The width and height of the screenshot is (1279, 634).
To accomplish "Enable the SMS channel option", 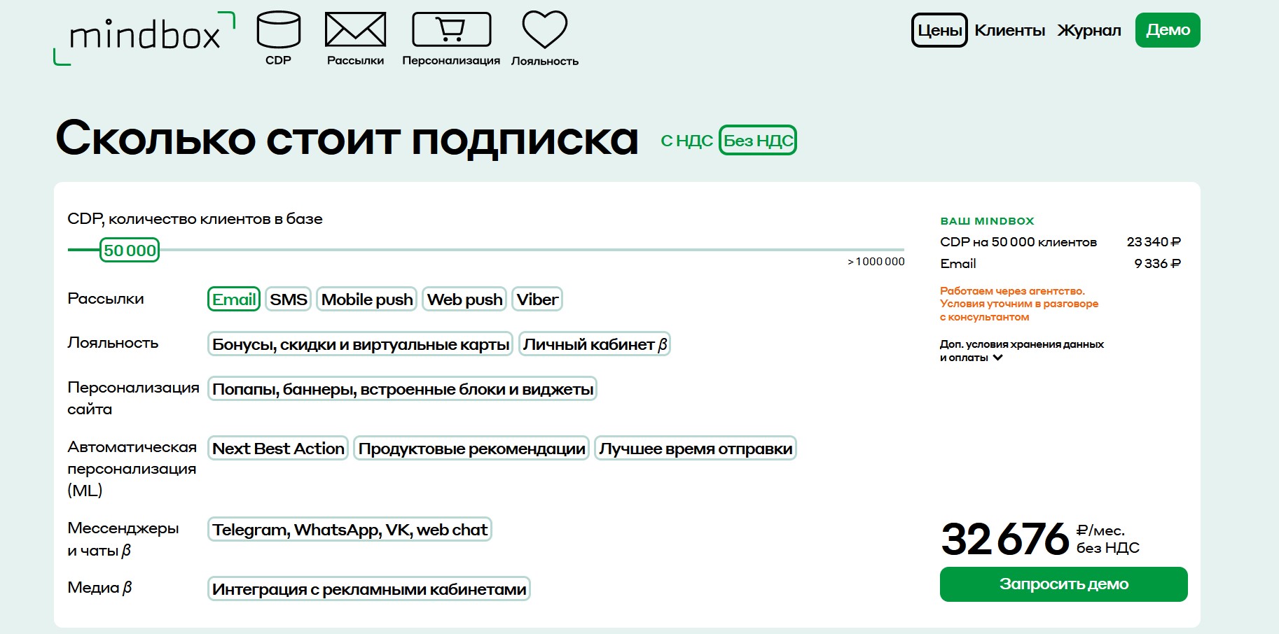I will coord(288,300).
